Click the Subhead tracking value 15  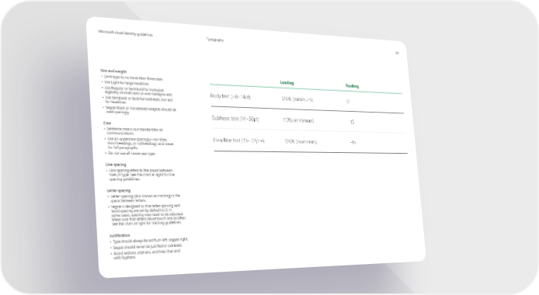[x=352, y=122]
